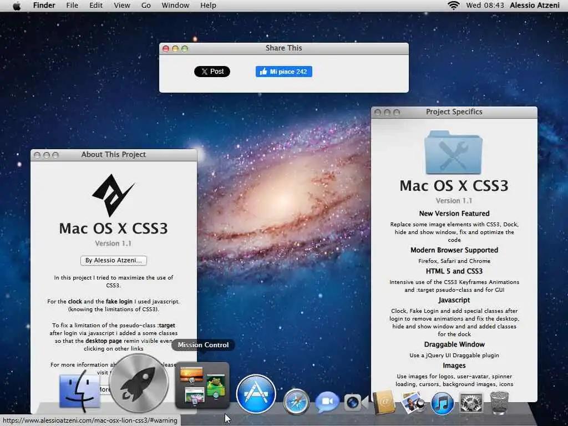Click the Apple logo menu
The width and height of the screenshot is (568, 426).
(17, 6)
